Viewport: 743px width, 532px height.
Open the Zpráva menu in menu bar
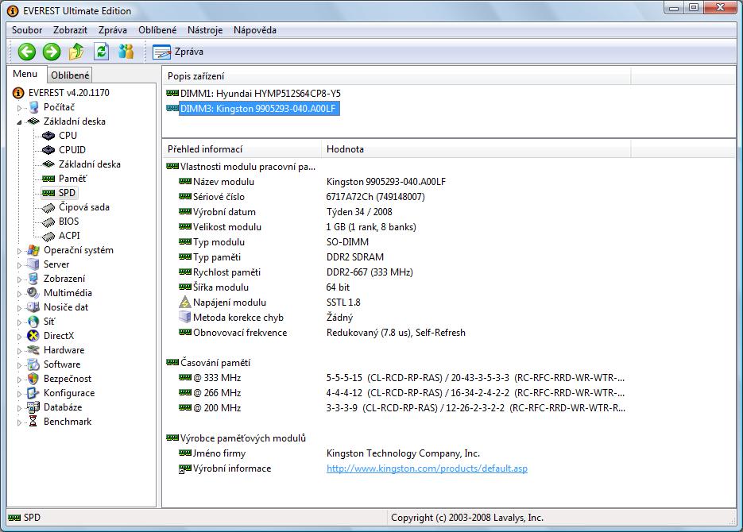[113, 30]
